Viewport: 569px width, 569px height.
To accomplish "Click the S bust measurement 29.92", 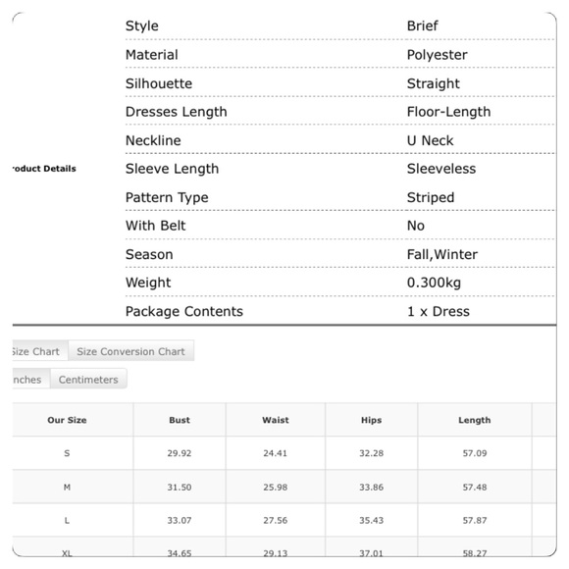I will (180, 453).
